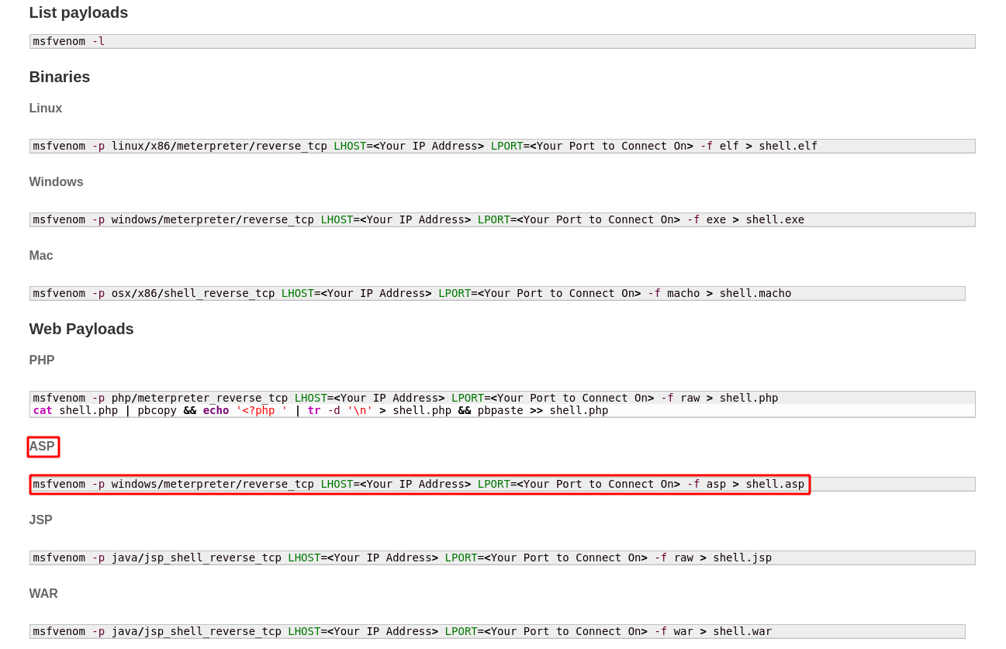Select the cat shell.php pbcopy command line
This screenshot has width=1006, height=649.
(502, 410)
